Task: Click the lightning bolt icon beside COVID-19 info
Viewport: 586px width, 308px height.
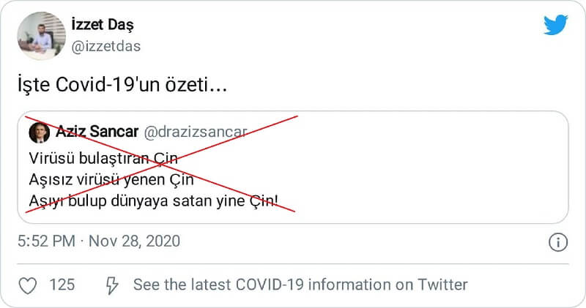Action: (x=113, y=285)
